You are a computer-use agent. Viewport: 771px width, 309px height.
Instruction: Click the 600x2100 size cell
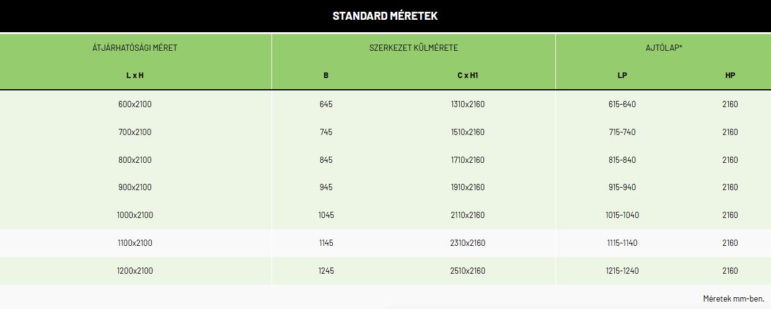[x=135, y=104]
